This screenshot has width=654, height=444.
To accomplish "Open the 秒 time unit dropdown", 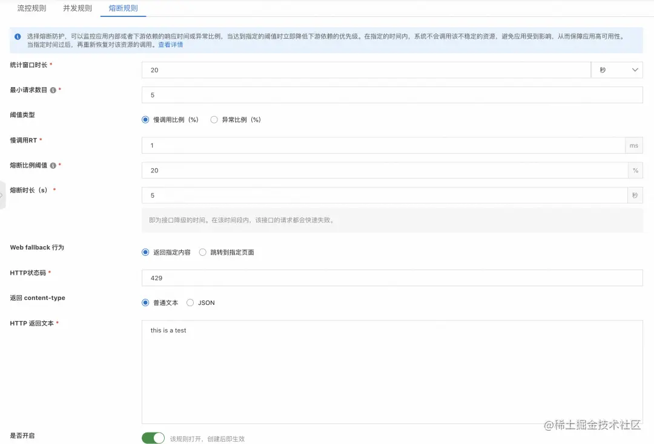I will click(617, 70).
